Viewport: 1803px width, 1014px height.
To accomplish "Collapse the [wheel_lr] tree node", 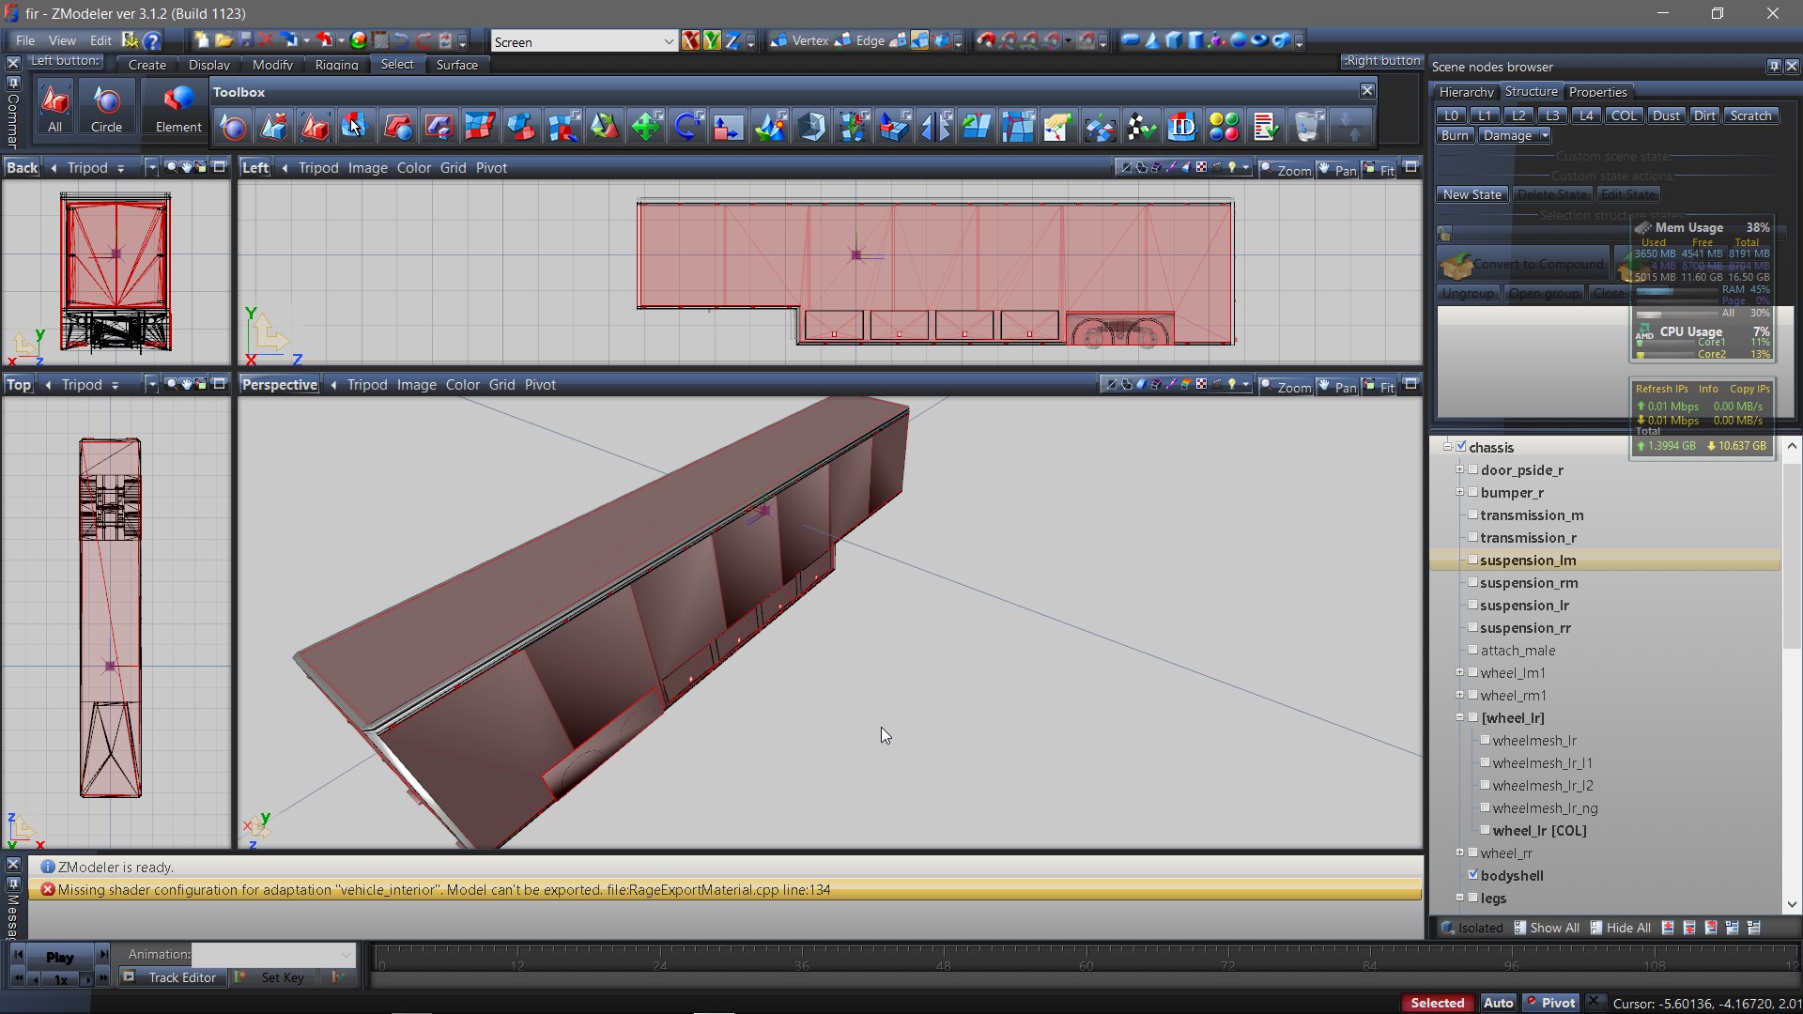I will [1460, 717].
